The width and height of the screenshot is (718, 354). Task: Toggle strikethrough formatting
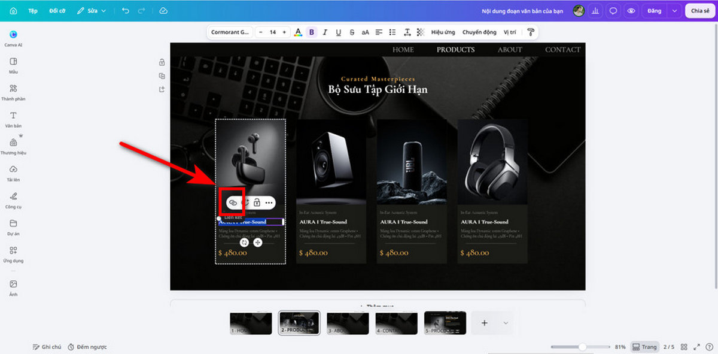click(x=352, y=32)
